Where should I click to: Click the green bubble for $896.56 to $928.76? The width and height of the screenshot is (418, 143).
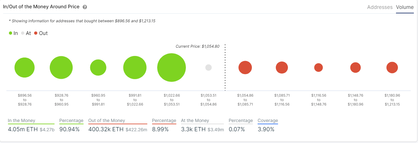25,68
